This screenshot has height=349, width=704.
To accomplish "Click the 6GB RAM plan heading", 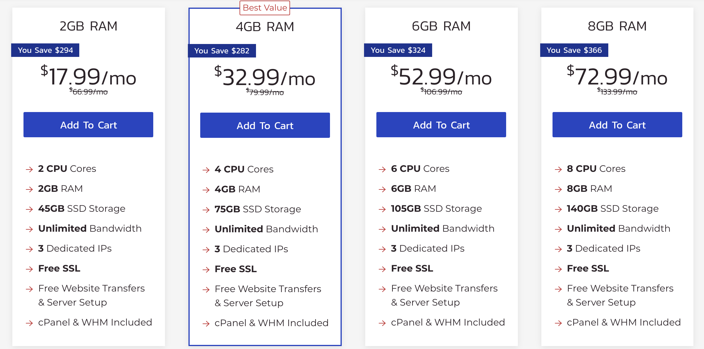I will point(441,26).
